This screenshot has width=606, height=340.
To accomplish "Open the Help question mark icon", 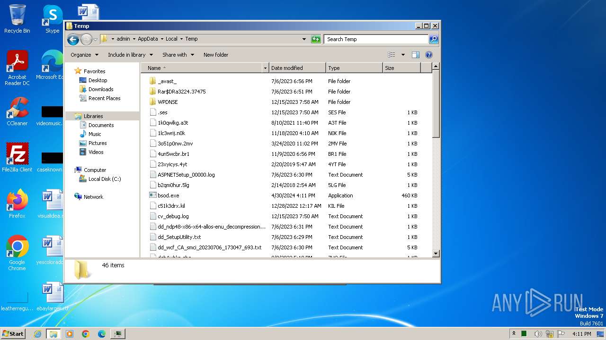I will 429,55.
